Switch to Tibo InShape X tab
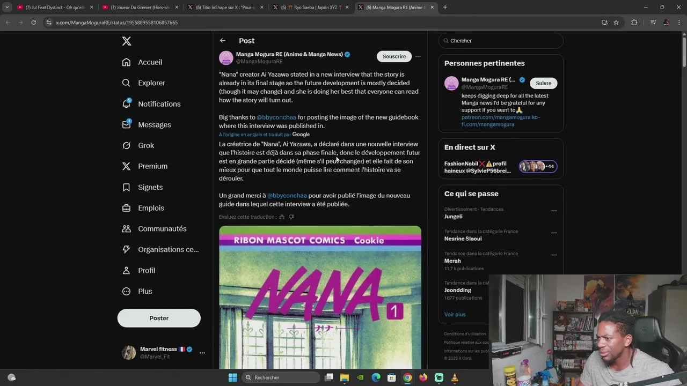Screen dimensions: 687x386 click(x=224, y=8)
